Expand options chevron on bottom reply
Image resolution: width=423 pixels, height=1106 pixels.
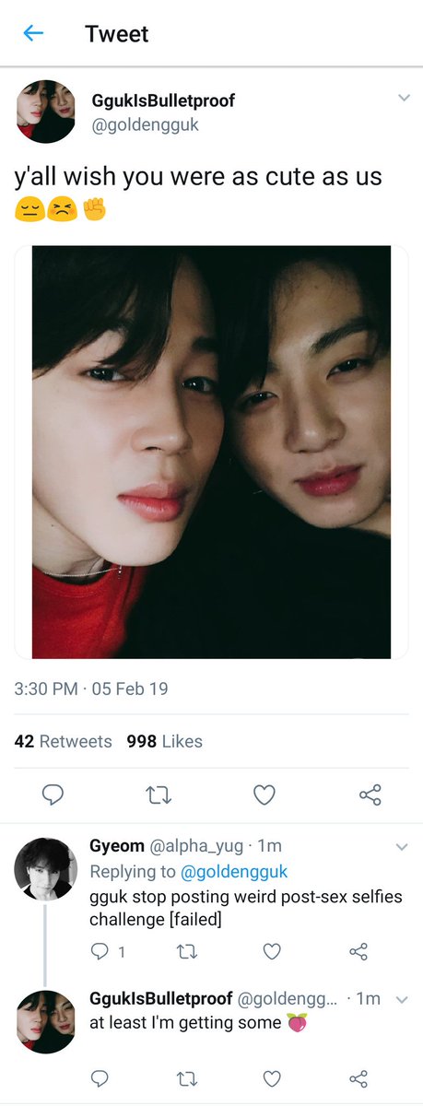pyautogui.click(x=401, y=999)
